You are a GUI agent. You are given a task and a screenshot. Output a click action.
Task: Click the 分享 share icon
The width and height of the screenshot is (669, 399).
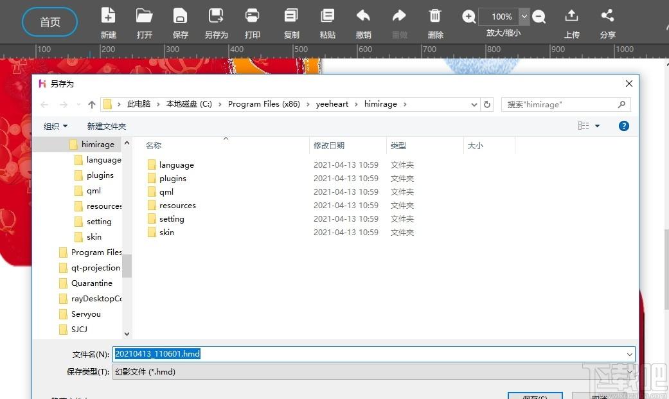(x=607, y=16)
